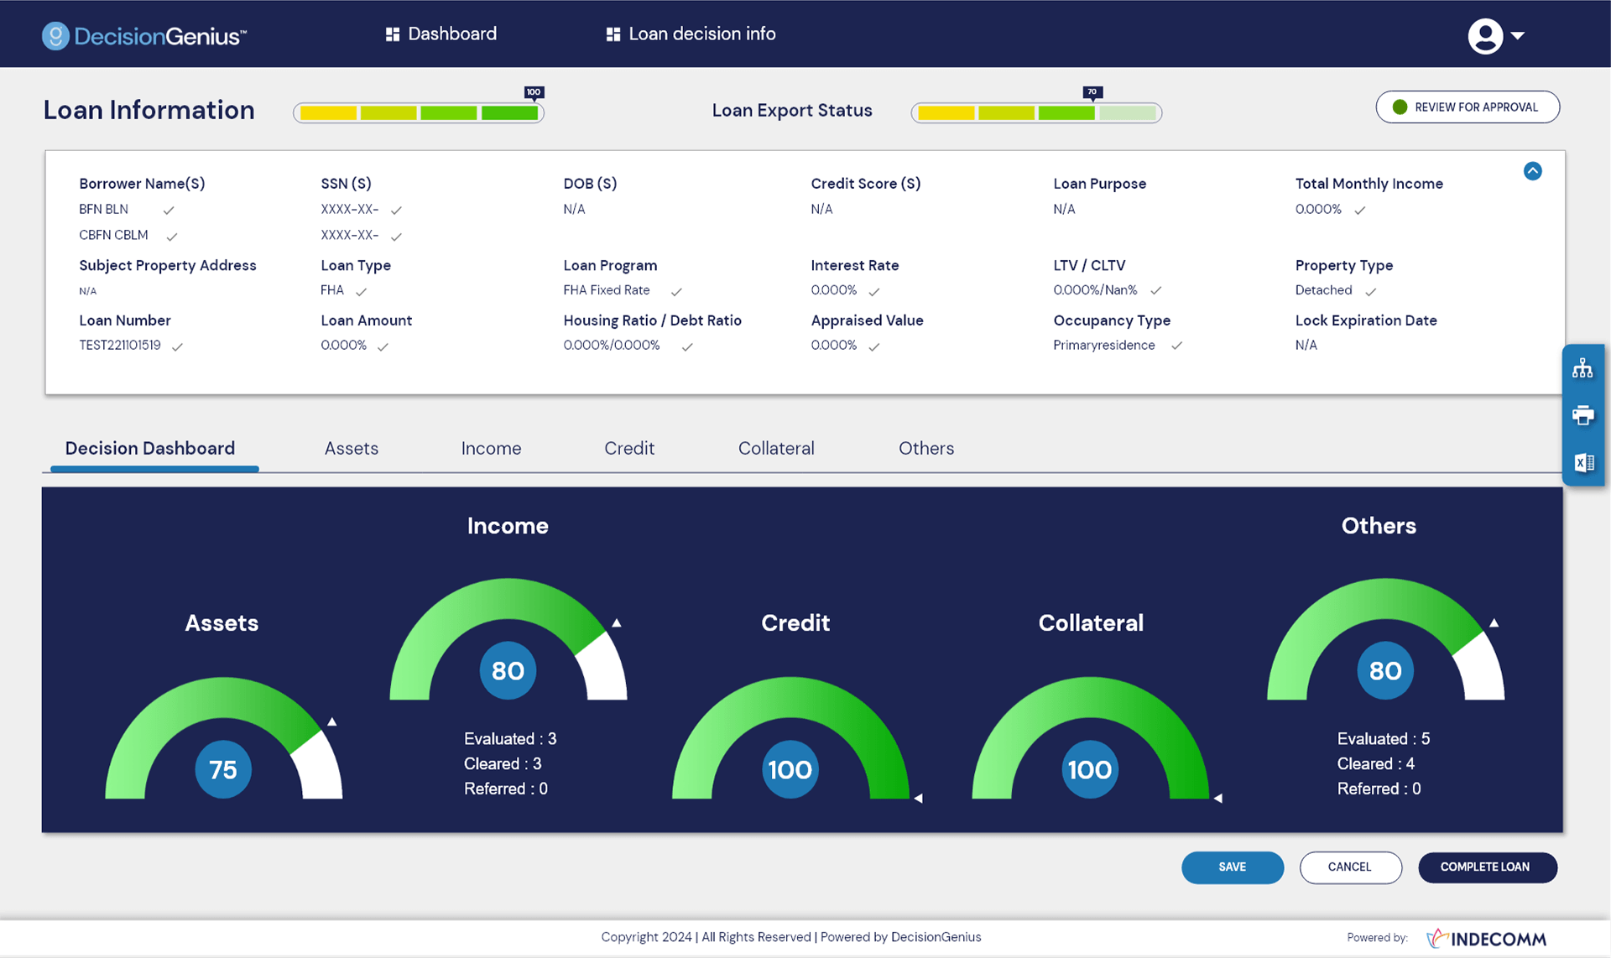This screenshot has height=958, width=1611.
Task: Click the SAVE button
Action: point(1232,867)
